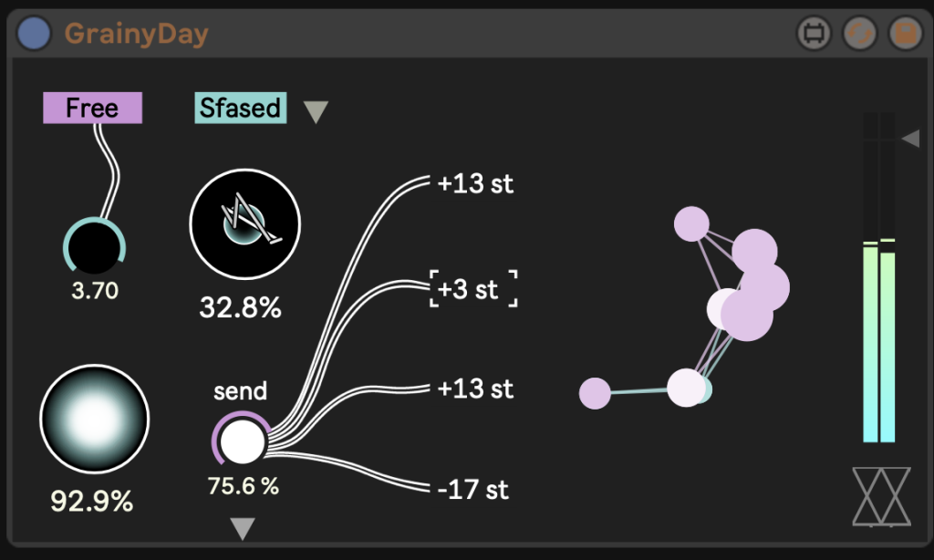Expand the triangle below the send value
934x560 pixels.
(x=242, y=528)
